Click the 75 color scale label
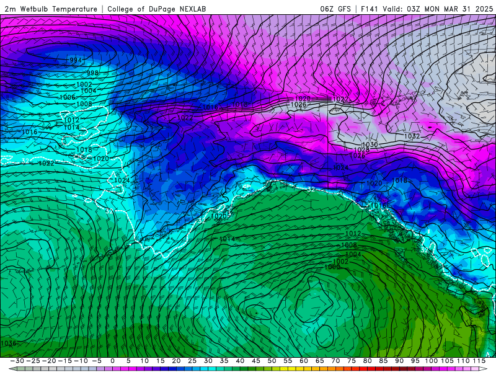Screen dimensions: 496x372 coord(352,361)
